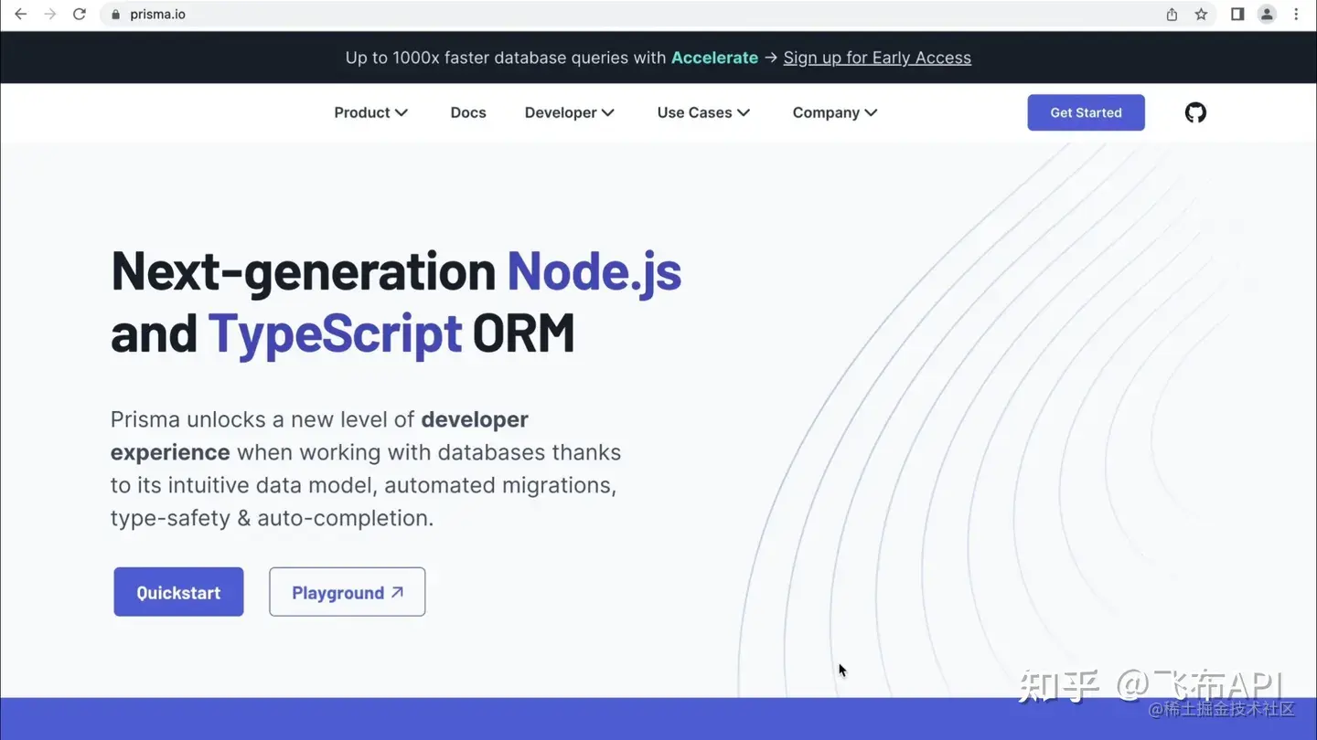The height and width of the screenshot is (740, 1317).
Task: Click the padlock site info icon
Action: pyautogui.click(x=115, y=15)
